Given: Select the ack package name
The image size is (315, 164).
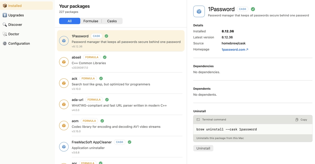Looking at the screenshot, I should point(75,78).
